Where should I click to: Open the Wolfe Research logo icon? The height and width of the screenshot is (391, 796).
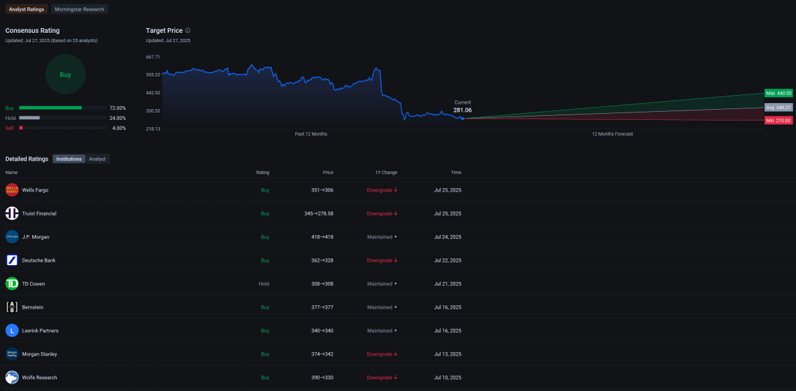pos(11,378)
